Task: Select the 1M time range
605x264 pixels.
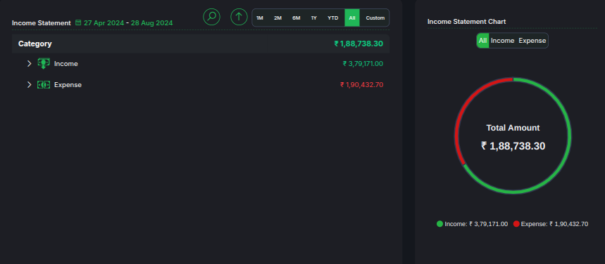Action: click(x=260, y=18)
